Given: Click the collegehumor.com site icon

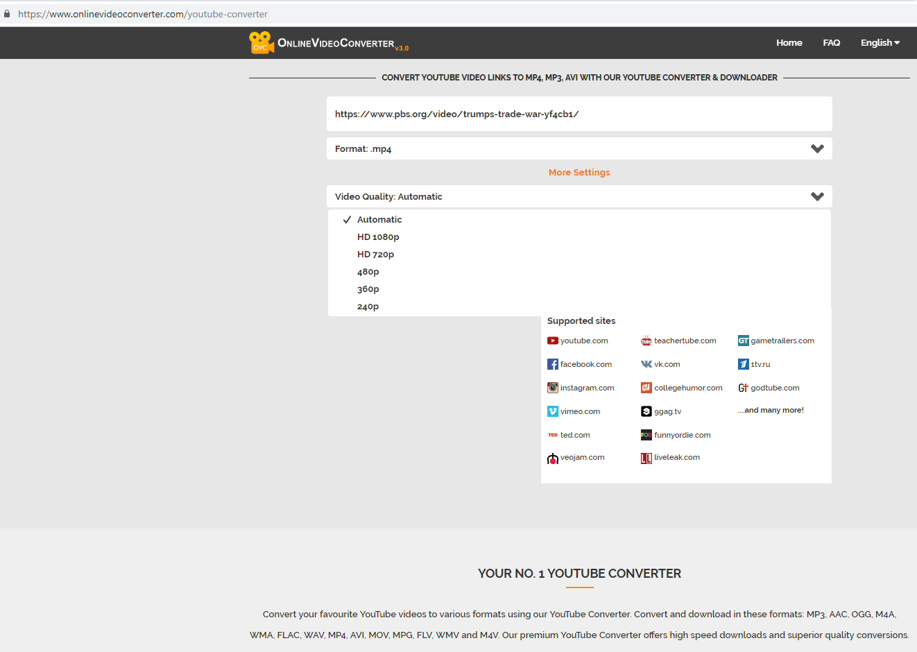Looking at the screenshot, I should tap(646, 388).
